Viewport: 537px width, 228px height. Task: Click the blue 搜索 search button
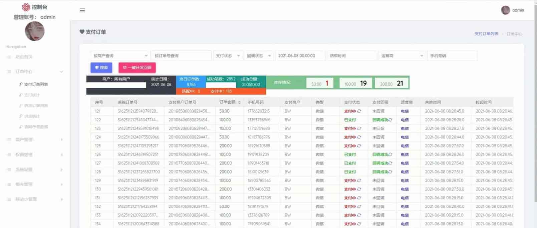101,67
